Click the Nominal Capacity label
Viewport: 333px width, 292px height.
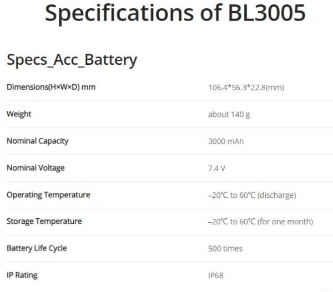pos(38,141)
